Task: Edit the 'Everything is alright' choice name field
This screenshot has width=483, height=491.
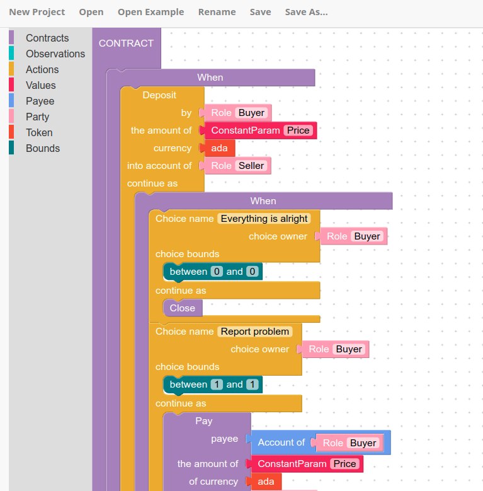Action: point(264,219)
